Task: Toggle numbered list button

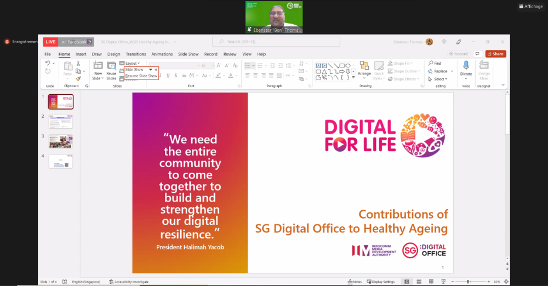Action: (x=260, y=65)
